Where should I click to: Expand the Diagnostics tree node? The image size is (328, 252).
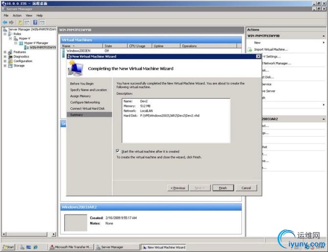5,56
